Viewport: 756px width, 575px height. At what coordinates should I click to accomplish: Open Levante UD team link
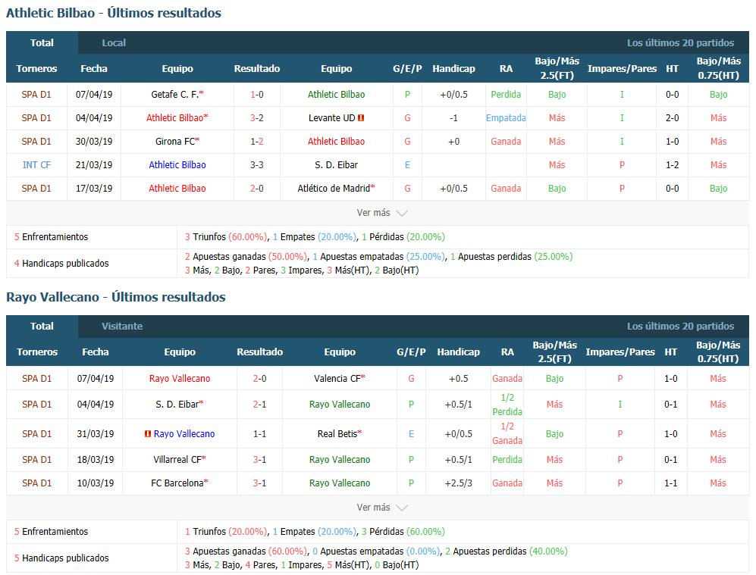[x=331, y=118]
